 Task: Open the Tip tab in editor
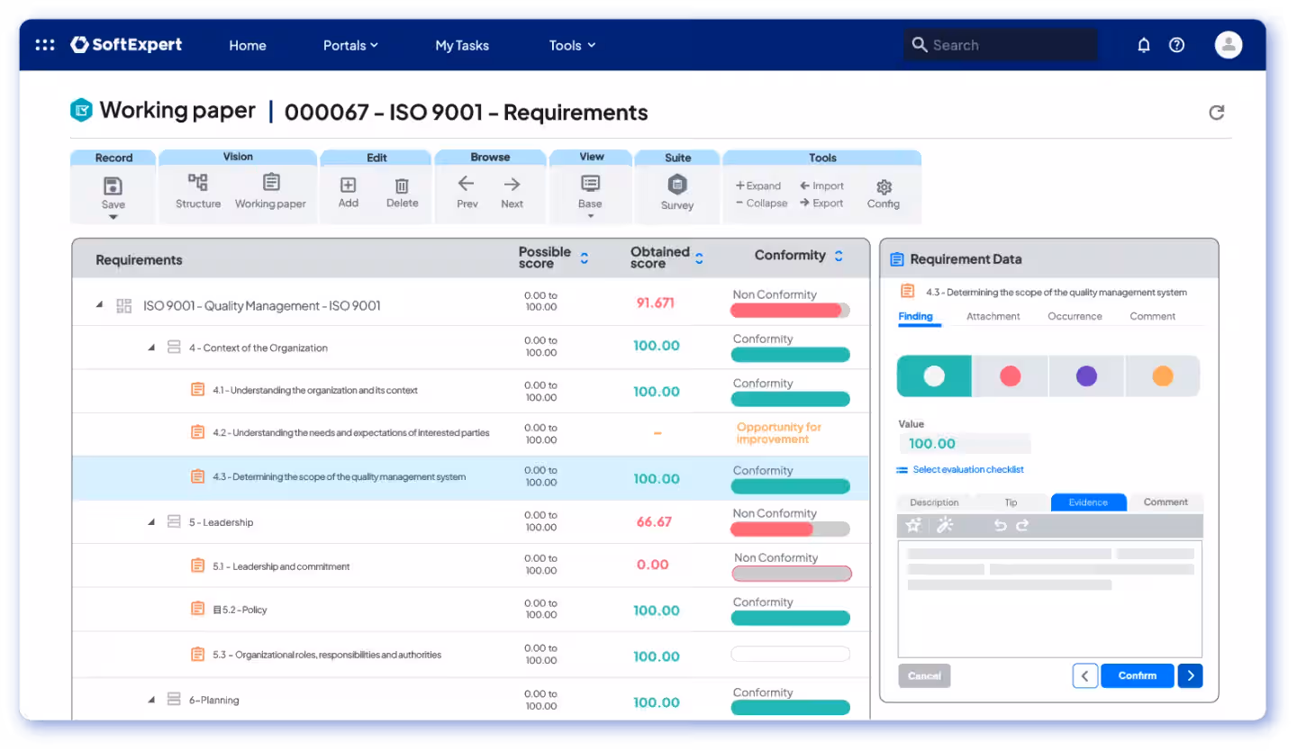click(x=1011, y=502)
